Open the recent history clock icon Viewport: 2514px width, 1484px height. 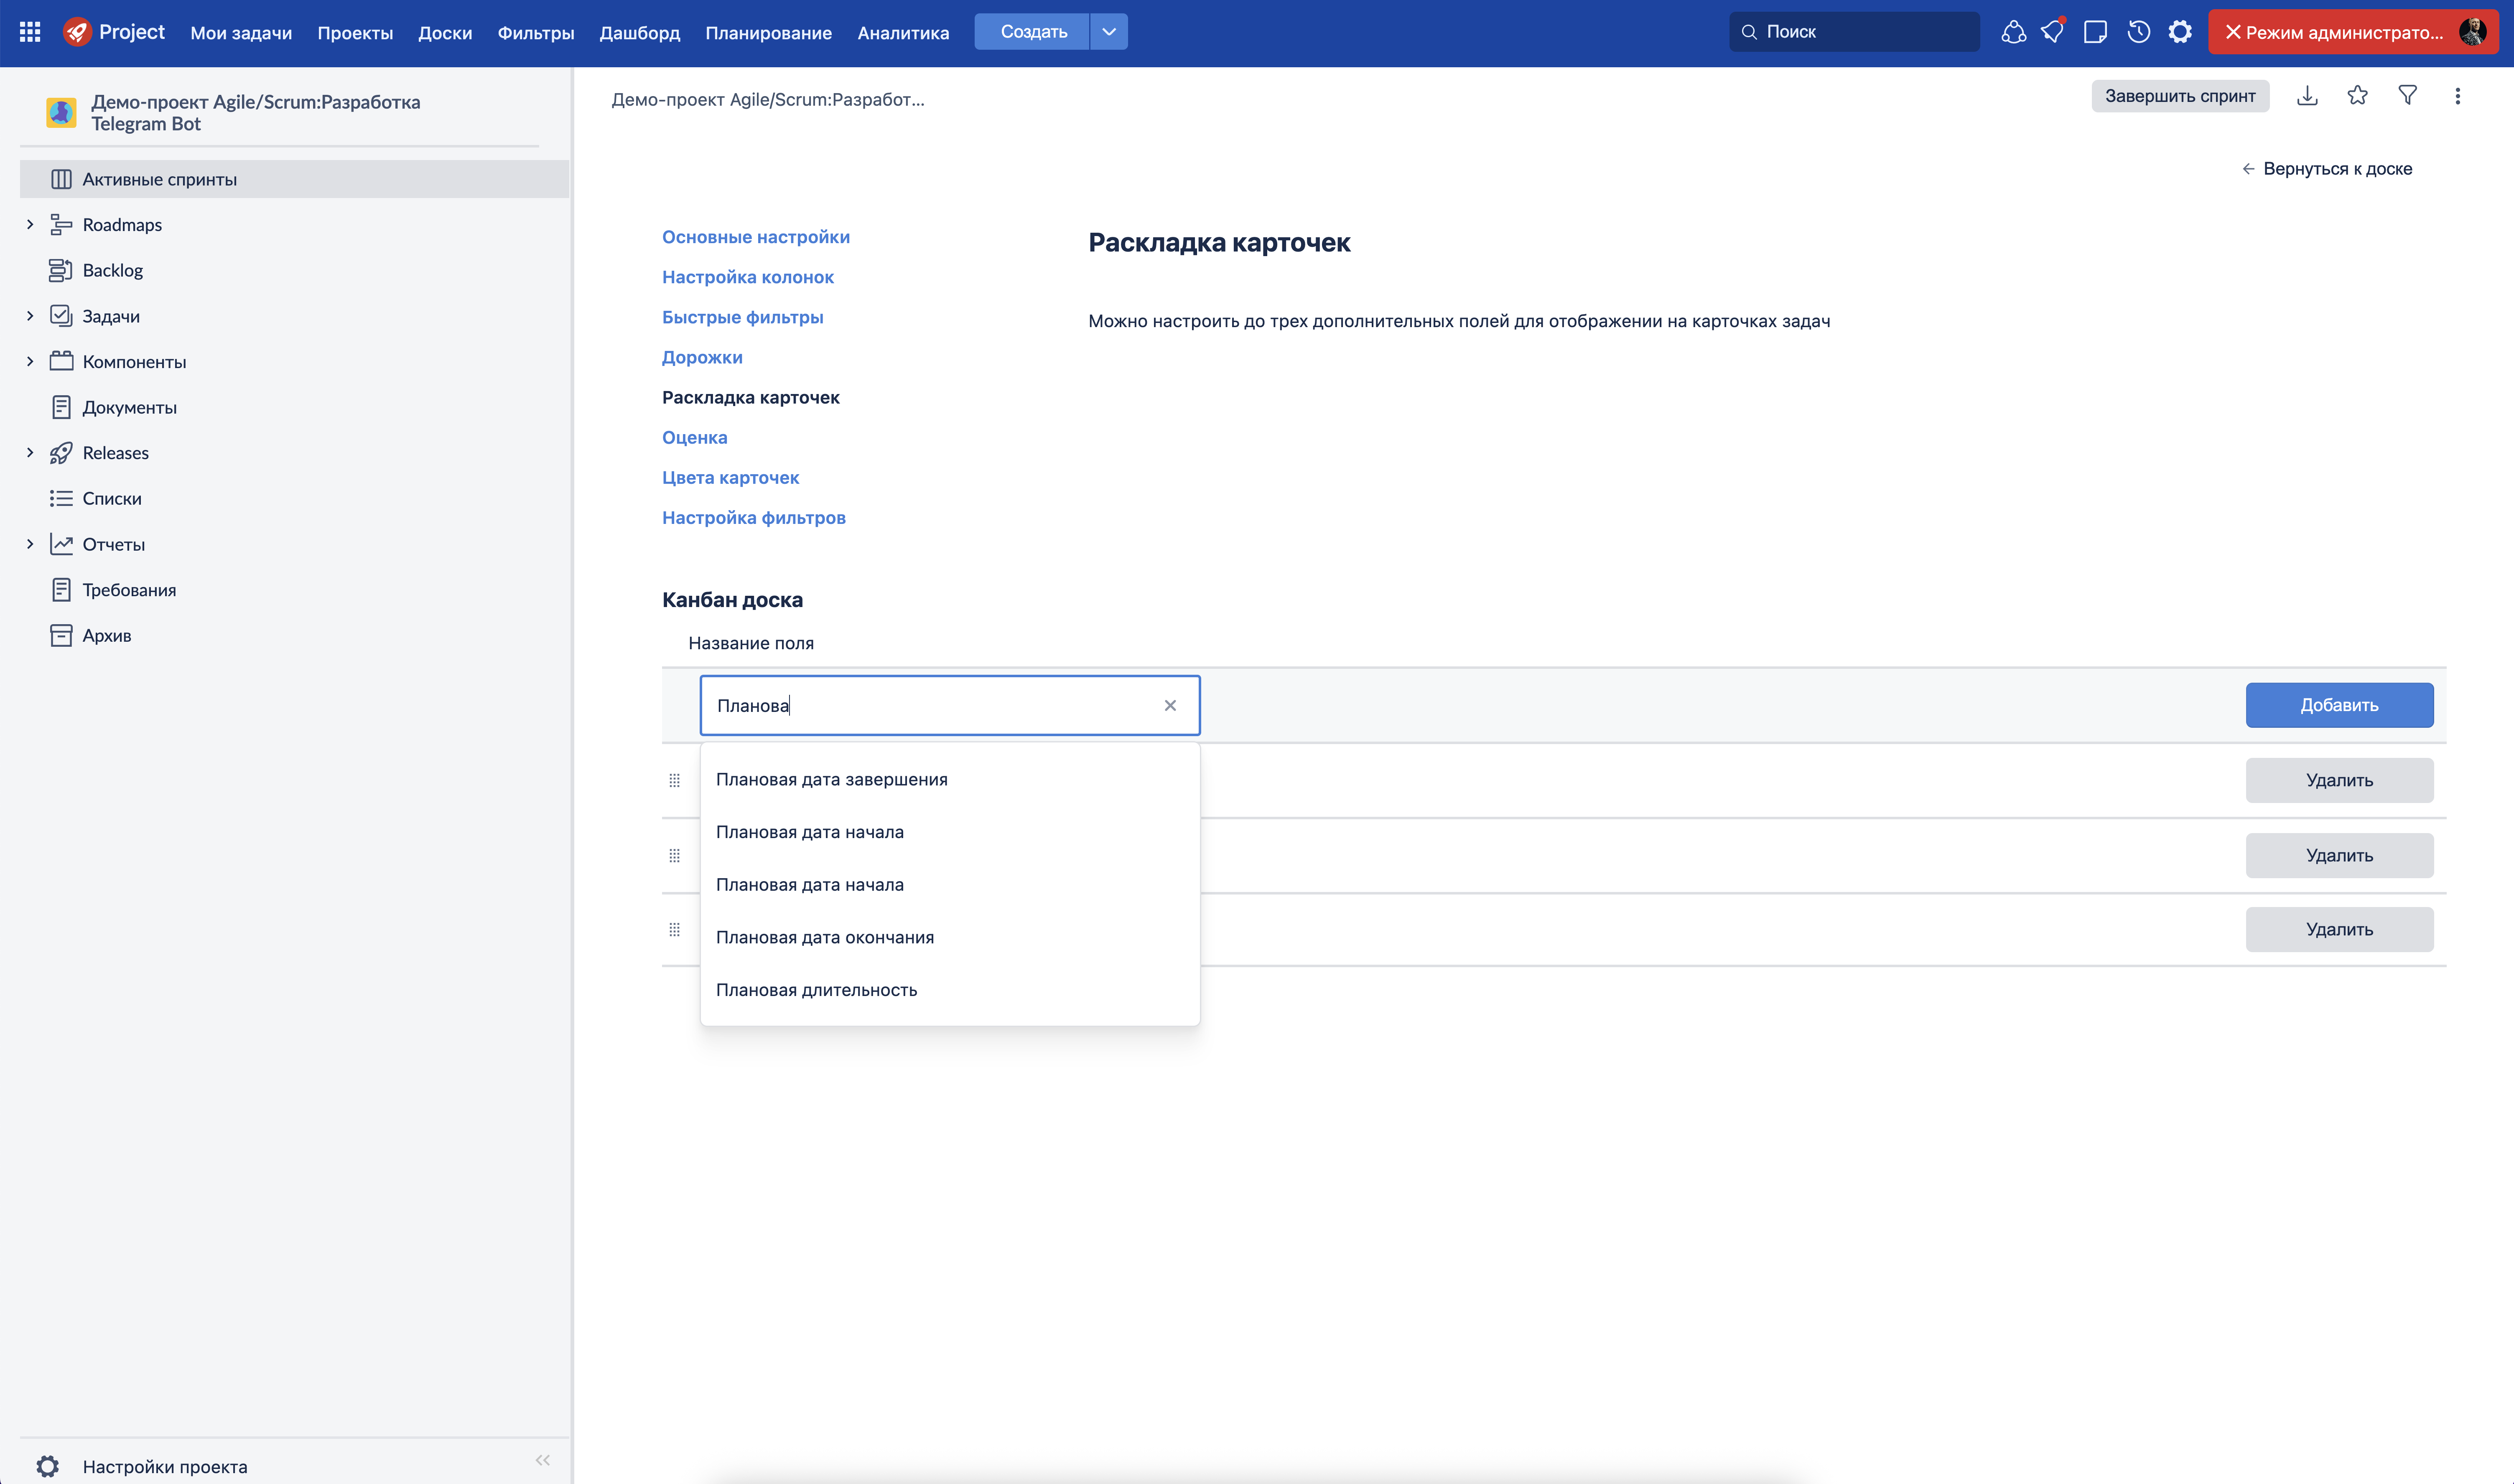pos(2138,32)
